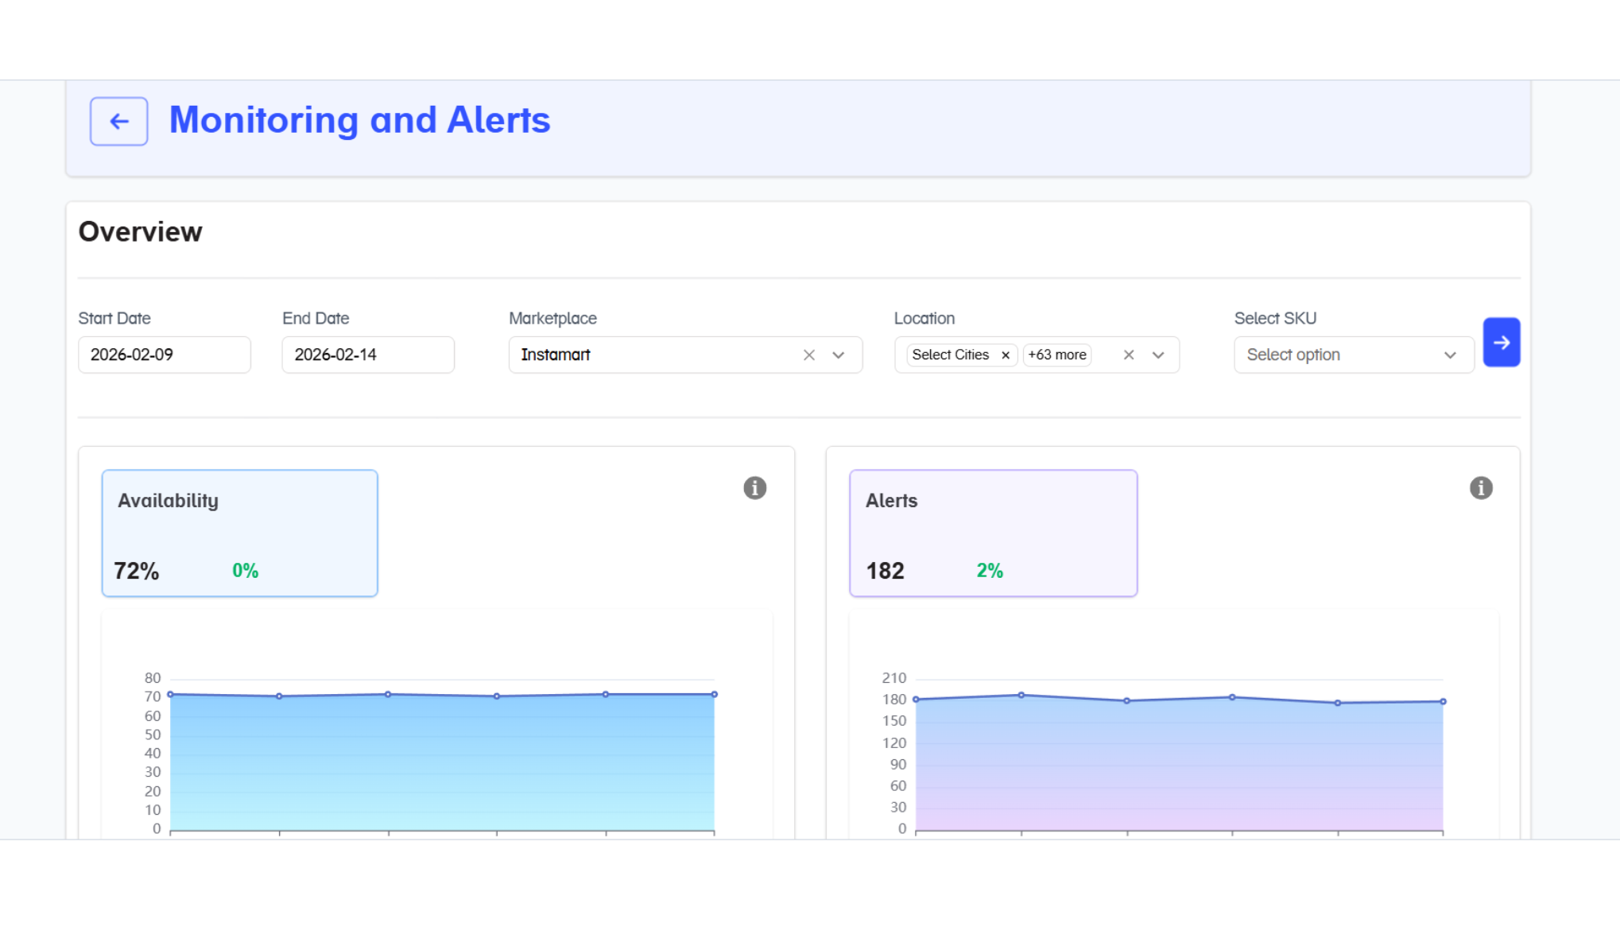
Task: Click first data point on Alerts chart
Action: pyautogui.click(x=916, y=700)
